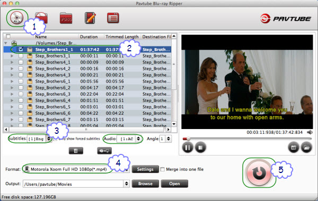Viewport: 318px width, 201px height.
Task: Click the trash delete button below list
Action: [76, 151]
